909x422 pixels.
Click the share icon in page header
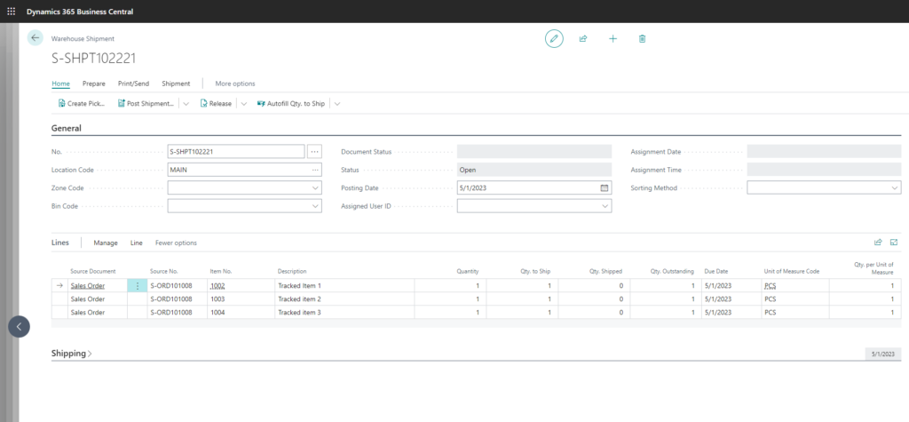(583, 38)
